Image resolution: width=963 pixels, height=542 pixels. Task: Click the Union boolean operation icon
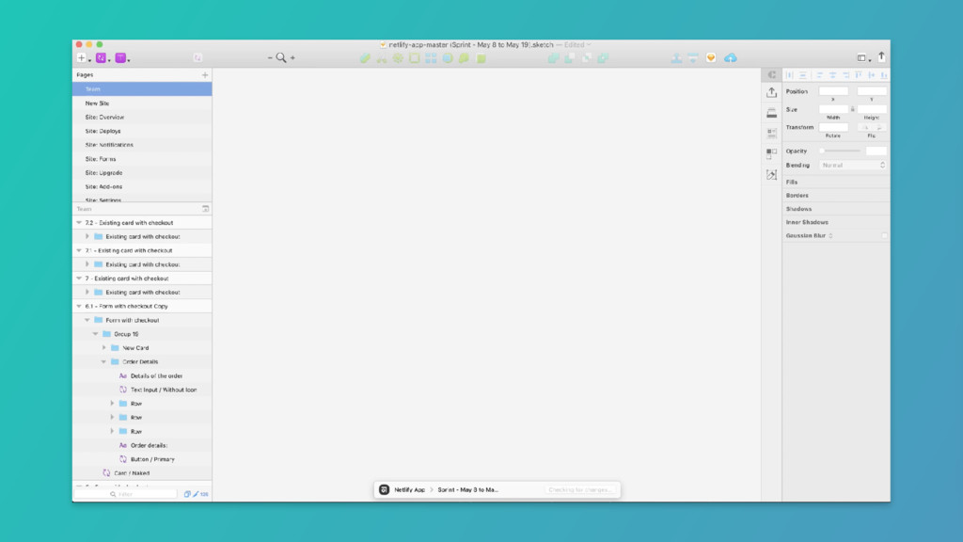click(x=553, y=57)
